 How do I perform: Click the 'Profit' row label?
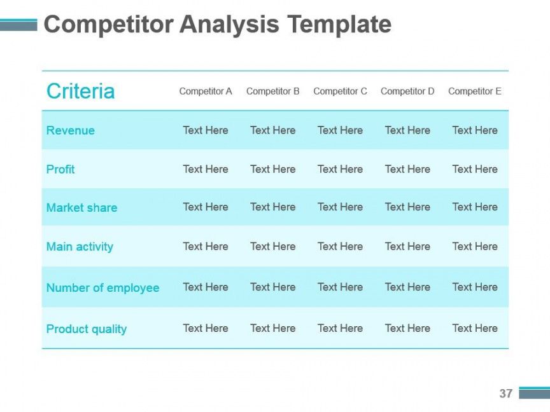[x=60, y=169]
